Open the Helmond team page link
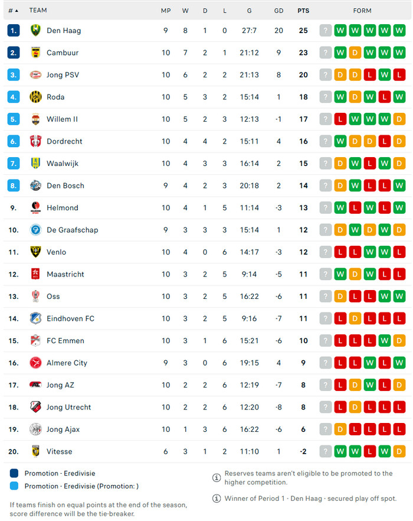 [63, 208]
